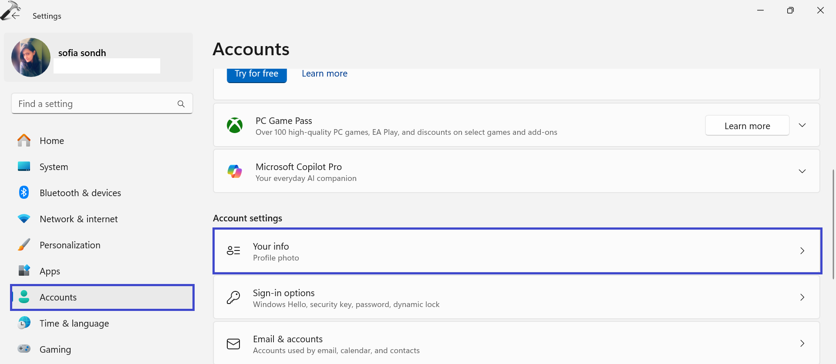This screenshot has height=364, width=836.
Task: Click the Home icon in sidebar
Action: click(24, 140)
